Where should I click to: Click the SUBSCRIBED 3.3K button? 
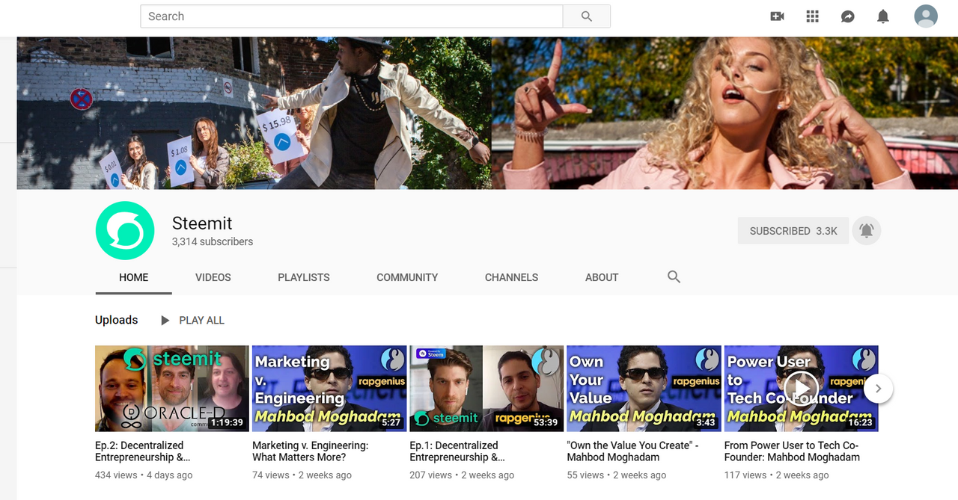pos(793,231)
